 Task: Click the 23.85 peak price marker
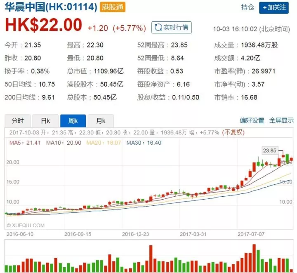270,151
